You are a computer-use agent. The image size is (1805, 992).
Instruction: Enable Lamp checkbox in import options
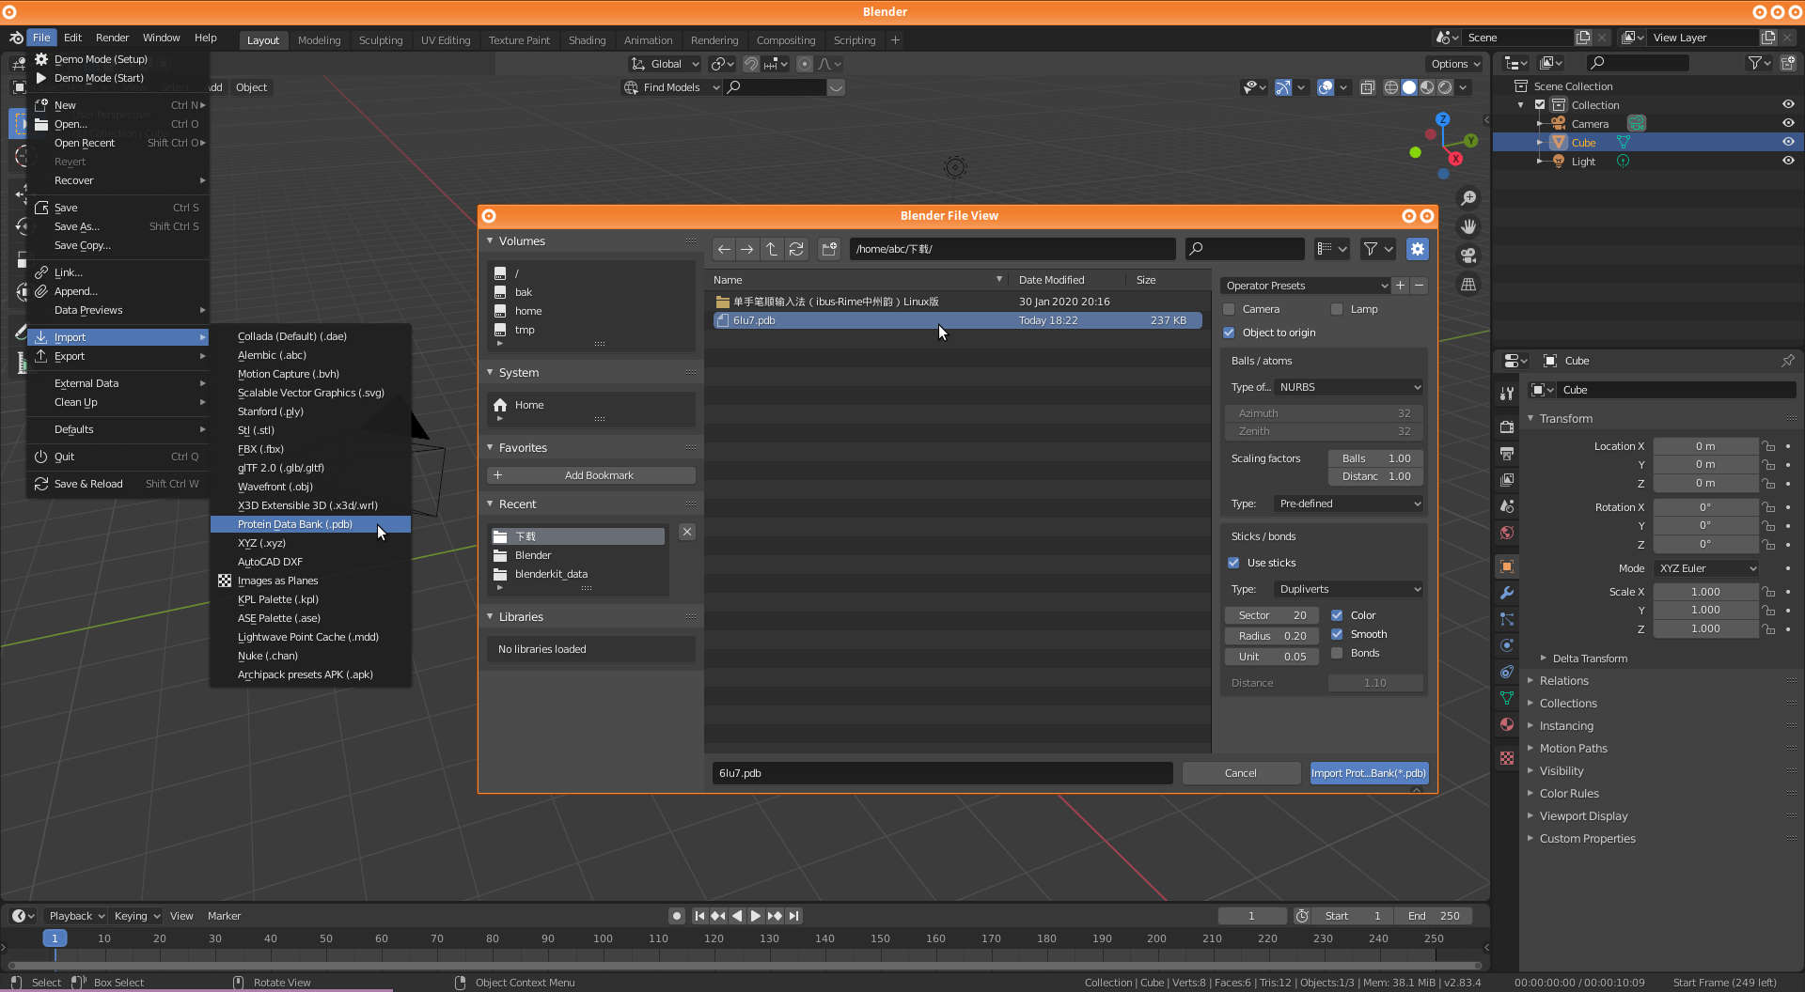click(1337, 309)
